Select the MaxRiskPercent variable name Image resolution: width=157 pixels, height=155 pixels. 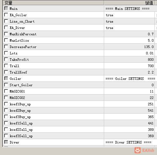point(23,34)
